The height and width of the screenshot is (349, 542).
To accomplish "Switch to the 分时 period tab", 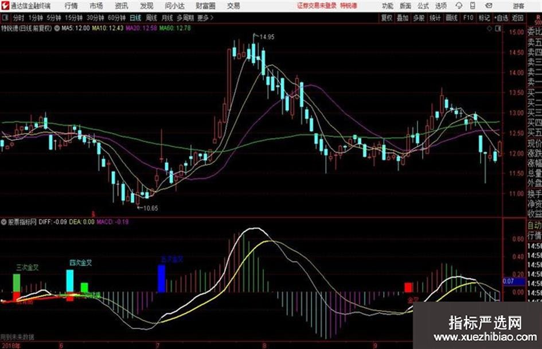I will click(19, 18).
